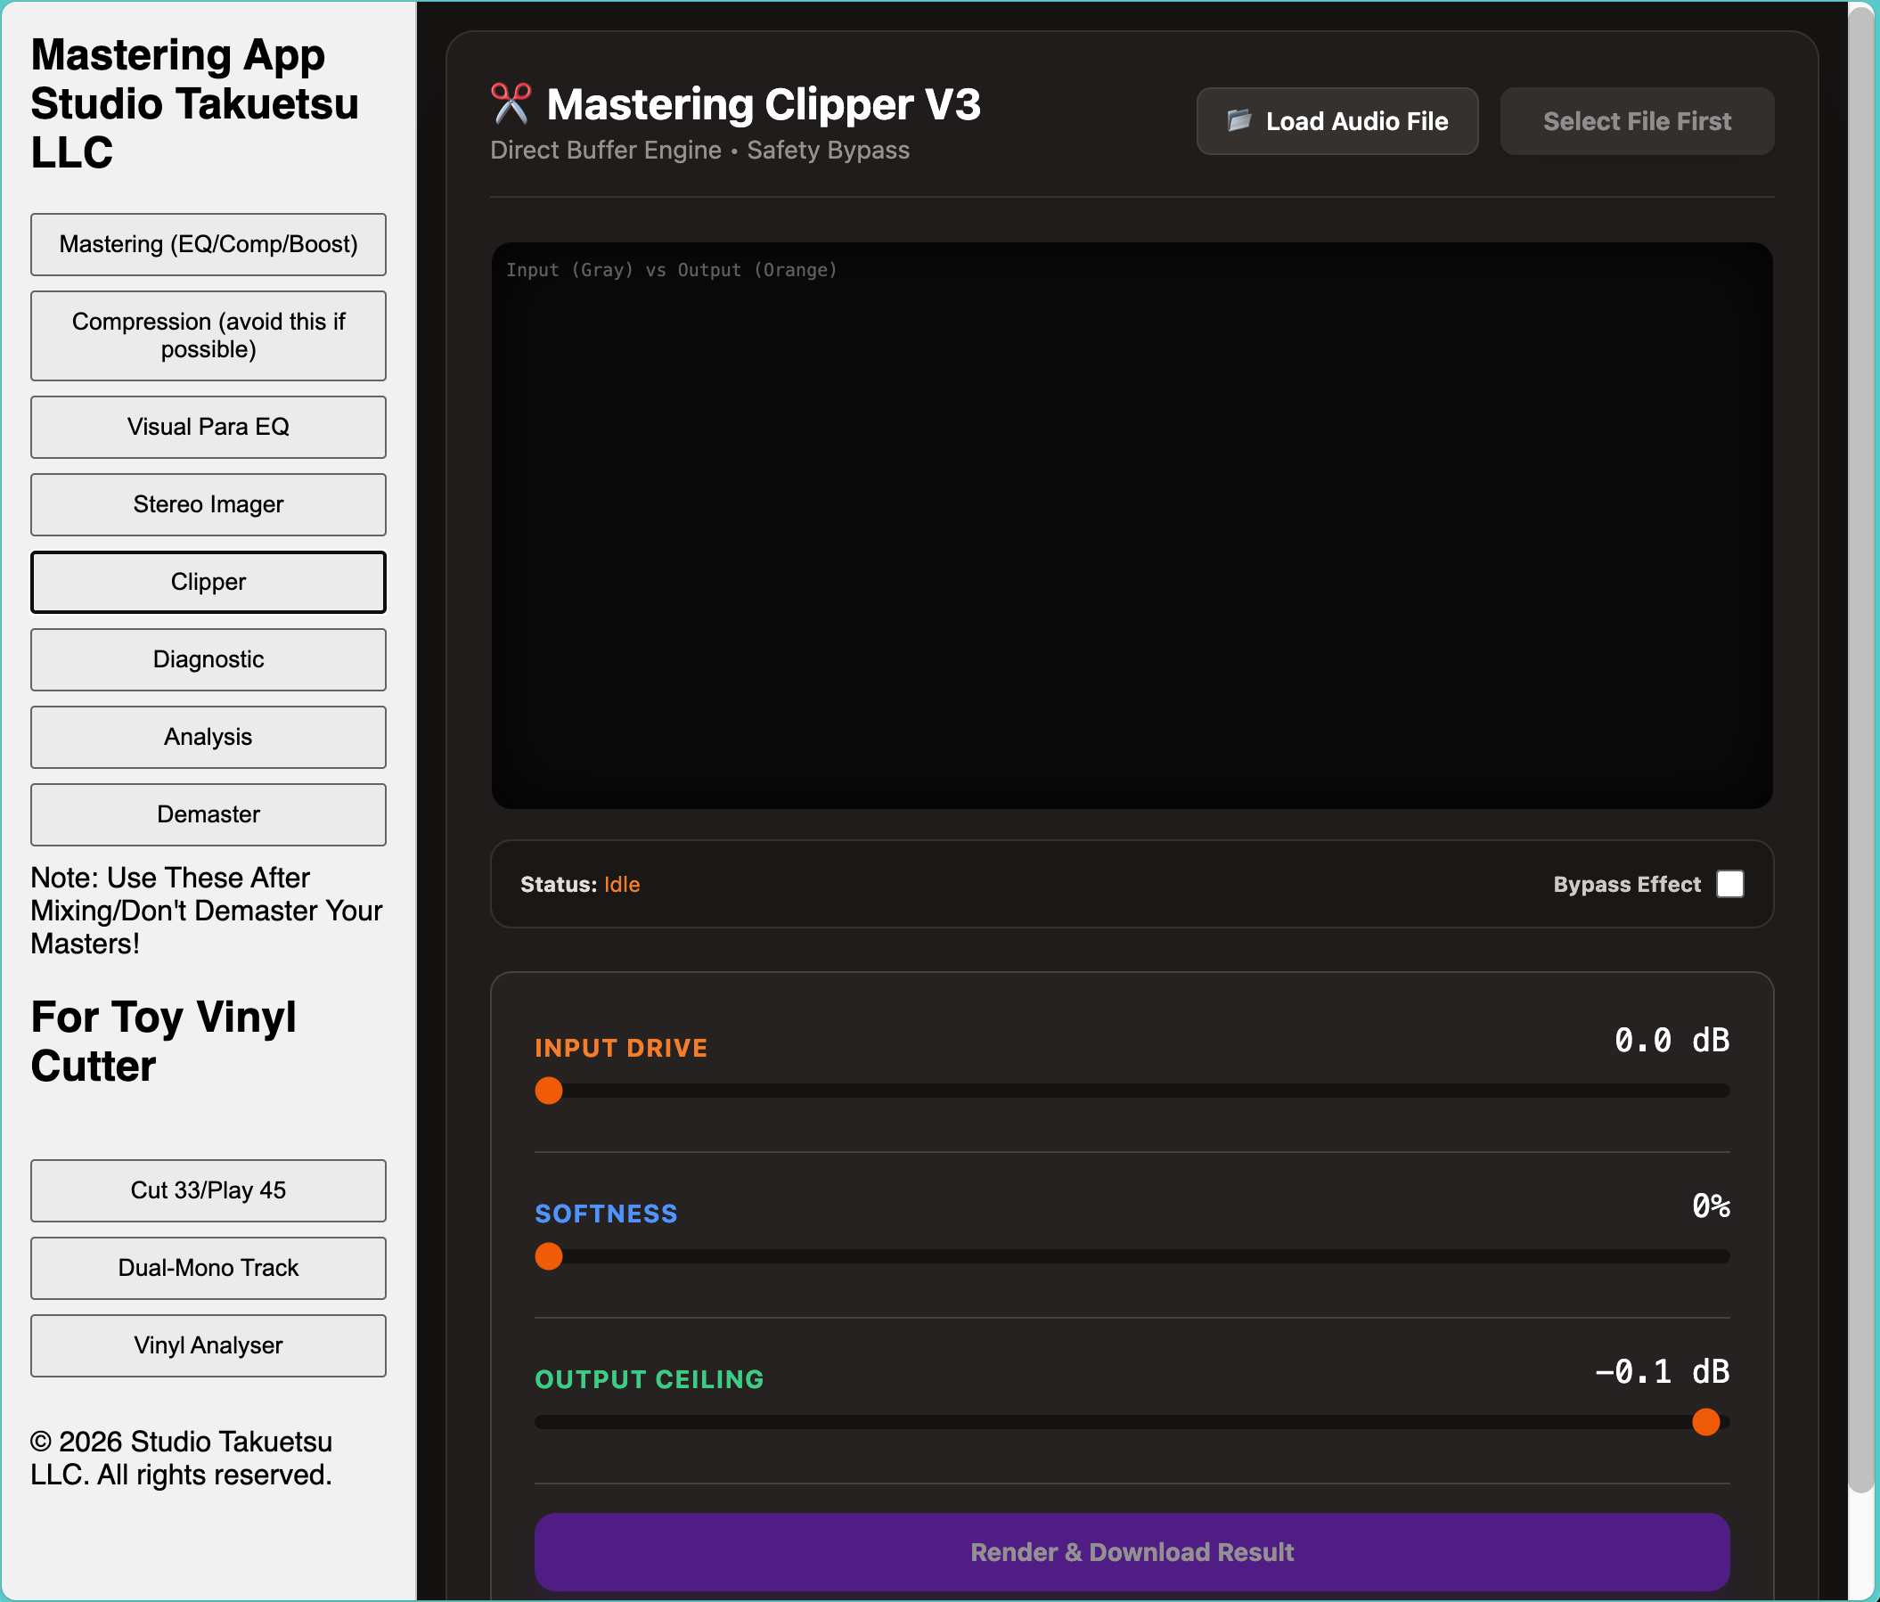Screen dimensions: 1880x1602
Task: Go to Compression (avoid this if possible)
Action: (x=208, y=336)
